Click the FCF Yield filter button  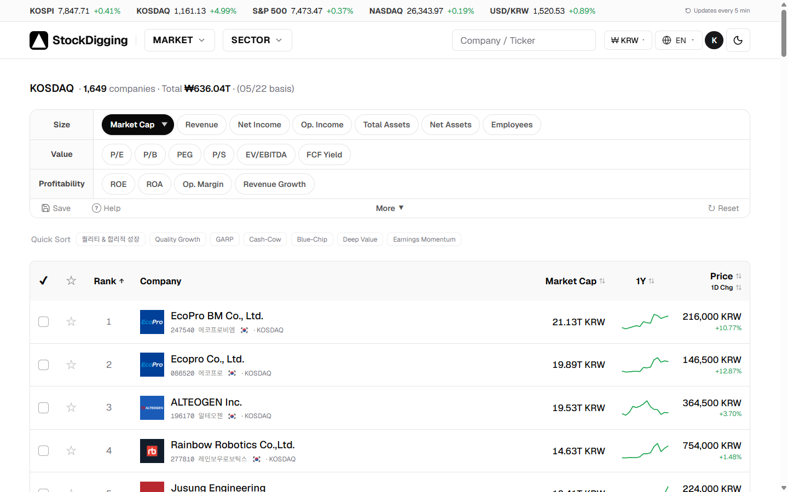click(x=324, y=155)
